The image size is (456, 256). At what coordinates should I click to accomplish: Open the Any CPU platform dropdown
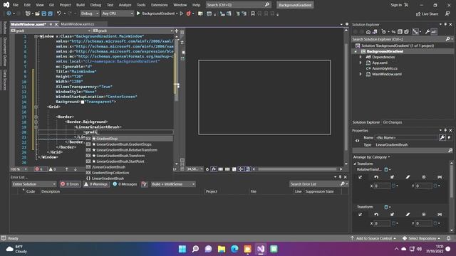tap(117, 14)
